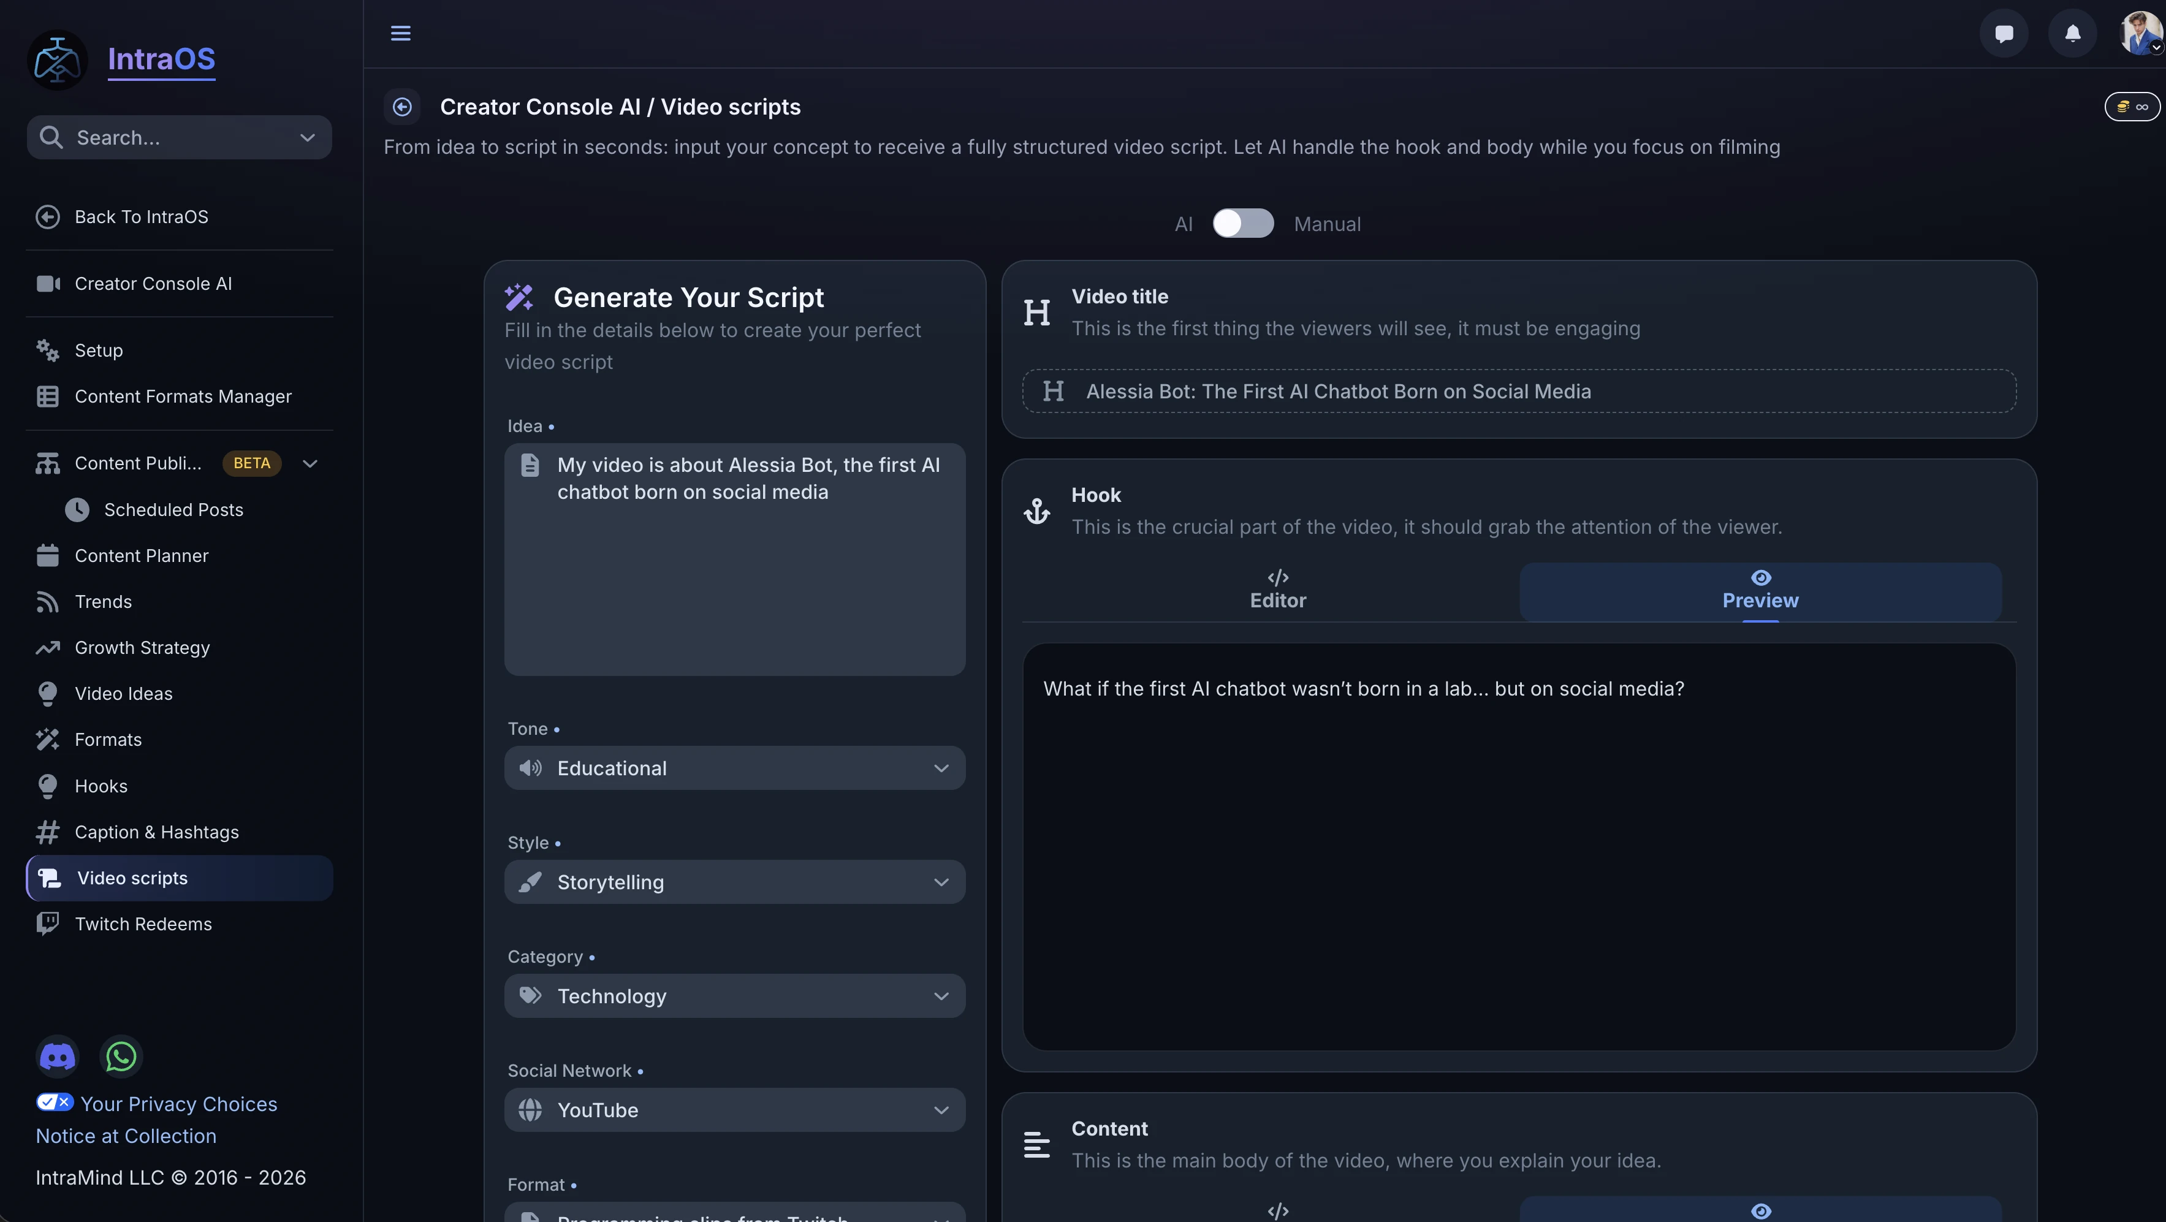Click the Trends feed icon
The image size is (2166, 1222).
[48, 601]
